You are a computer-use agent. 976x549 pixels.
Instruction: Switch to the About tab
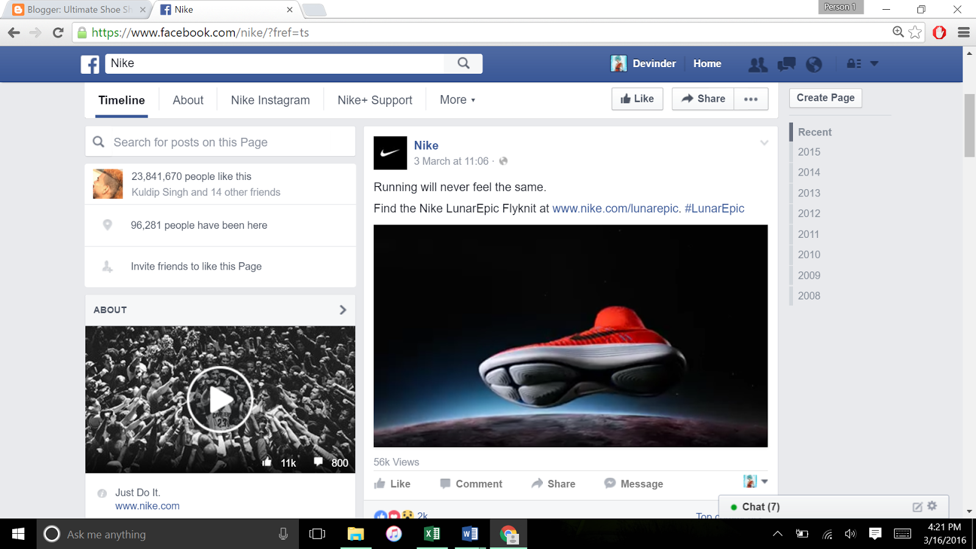[187, 99]
